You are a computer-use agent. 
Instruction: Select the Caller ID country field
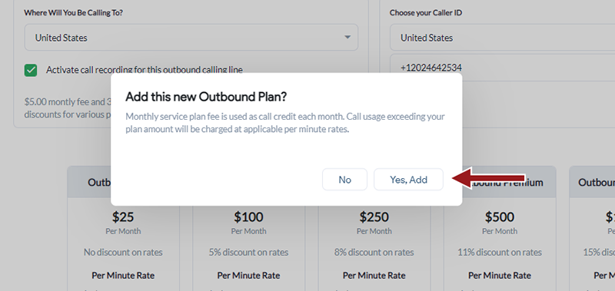coord(503,38)
